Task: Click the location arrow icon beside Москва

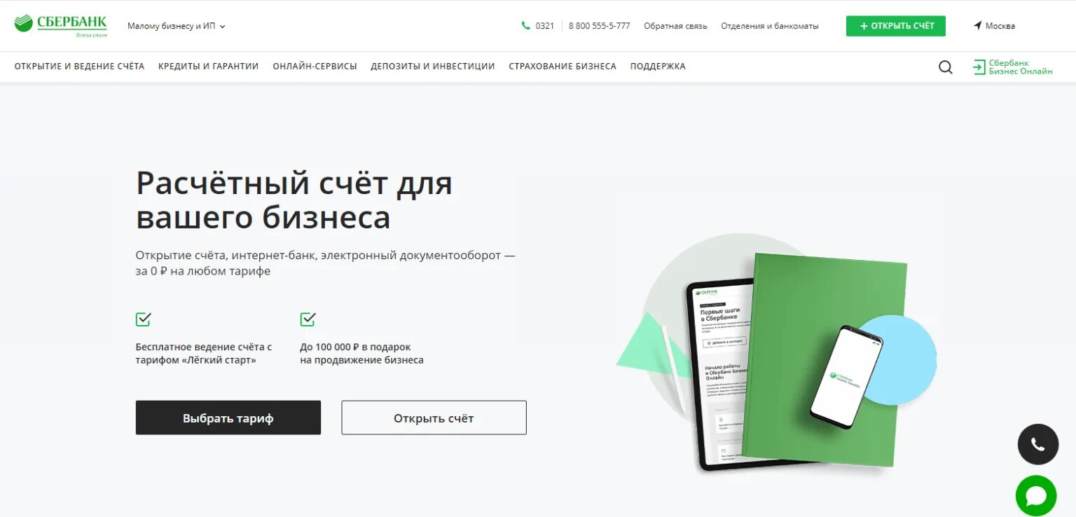Action: point(977,26)
